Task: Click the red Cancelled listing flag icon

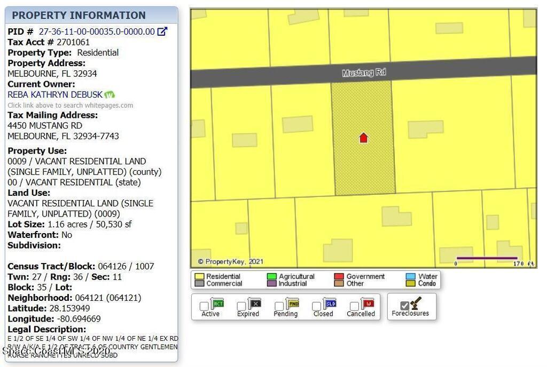Action: 368,304
